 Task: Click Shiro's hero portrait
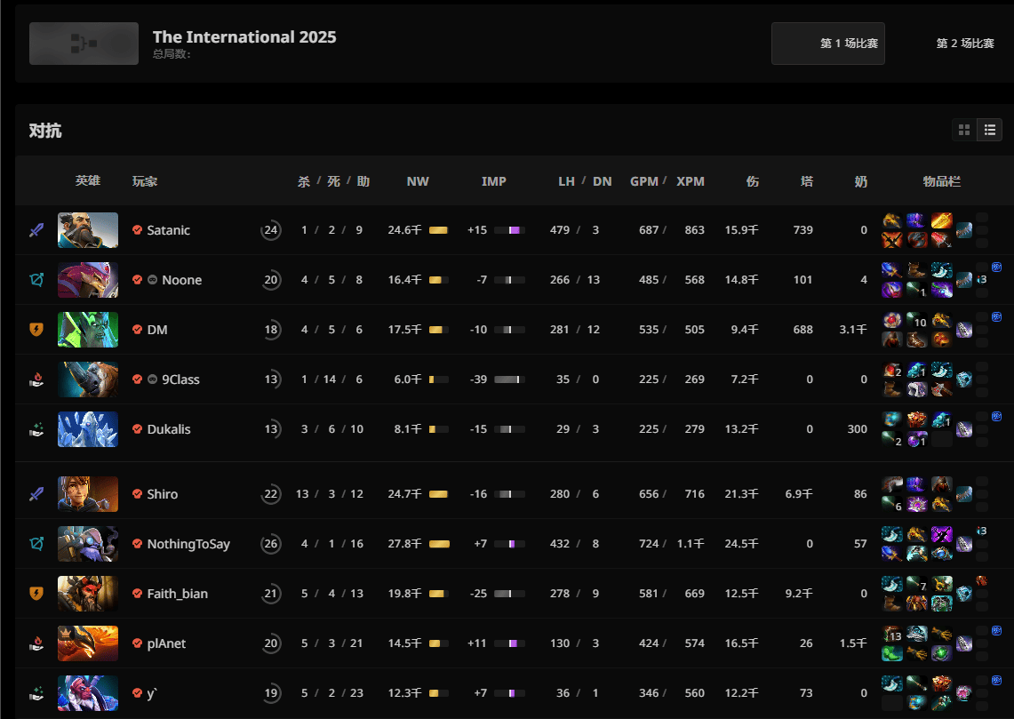88,494
